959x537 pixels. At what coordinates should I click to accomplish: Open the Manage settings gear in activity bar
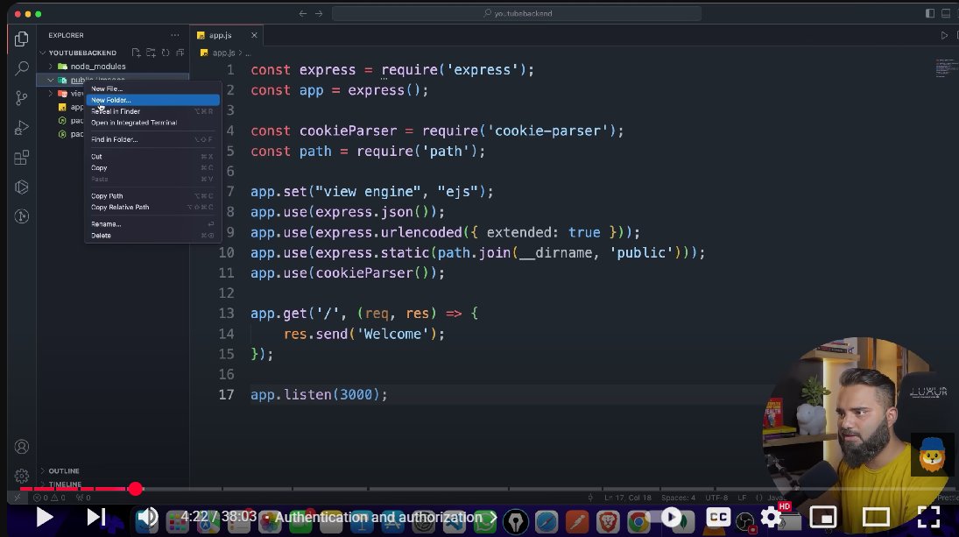coord(21,476)
